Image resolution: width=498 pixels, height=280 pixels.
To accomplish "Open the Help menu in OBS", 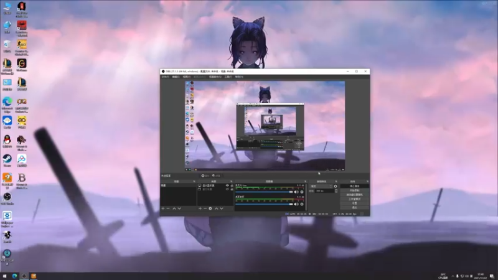I will (239, 77).
